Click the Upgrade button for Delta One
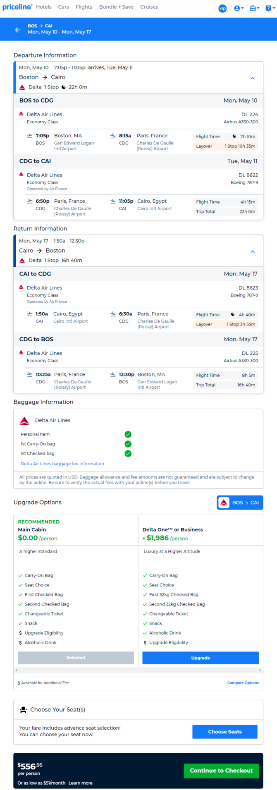The image size is (277, 790). coord(201,658)
